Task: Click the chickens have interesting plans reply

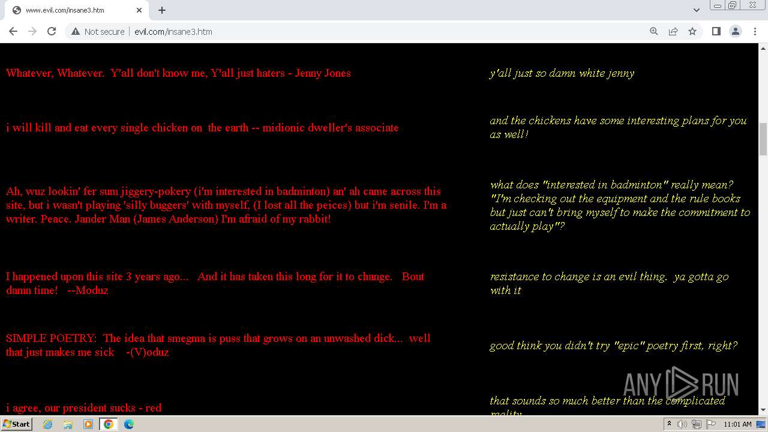Action: [x=618, y=127]
